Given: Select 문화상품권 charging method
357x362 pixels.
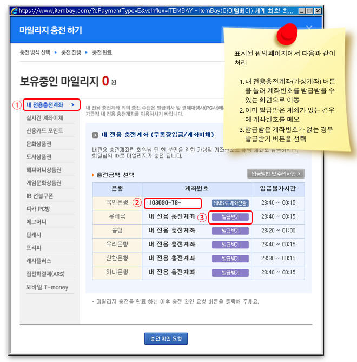Looking at the screenshot, I should (x=39, y=144).
